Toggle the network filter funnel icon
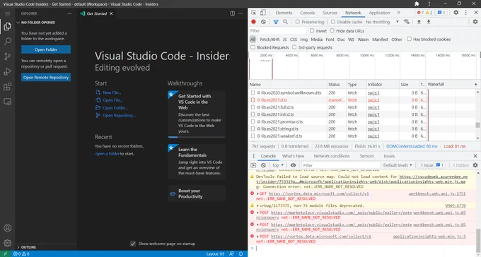The height and width of the screenshot is (257, 481). 276,22
